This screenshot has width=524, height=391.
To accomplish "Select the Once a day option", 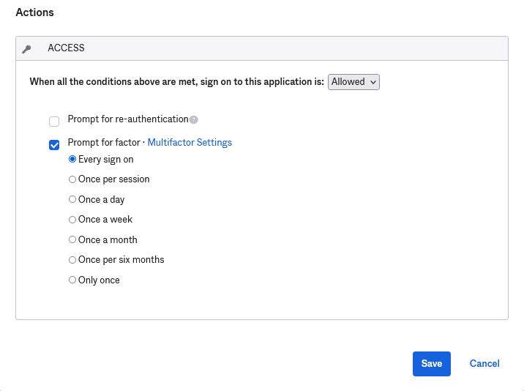I will (72, 199).
